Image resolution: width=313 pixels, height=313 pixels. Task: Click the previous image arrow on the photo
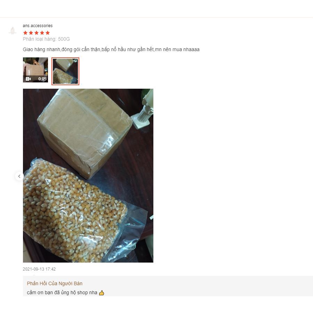tap(19, 176)
